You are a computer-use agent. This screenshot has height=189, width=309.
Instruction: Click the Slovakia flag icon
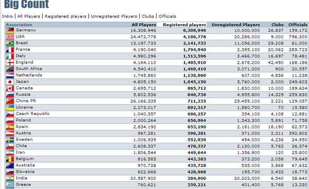pyautogui.click(x=10, y=172)
